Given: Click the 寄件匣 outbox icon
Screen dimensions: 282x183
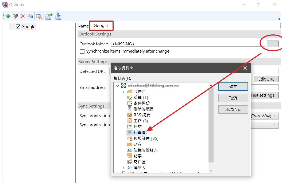Looking at the screenshot, I should [130, 162].
